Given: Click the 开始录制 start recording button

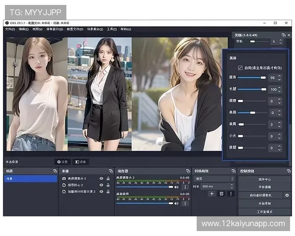Looking at the screenshot, I should click(265, 204).
